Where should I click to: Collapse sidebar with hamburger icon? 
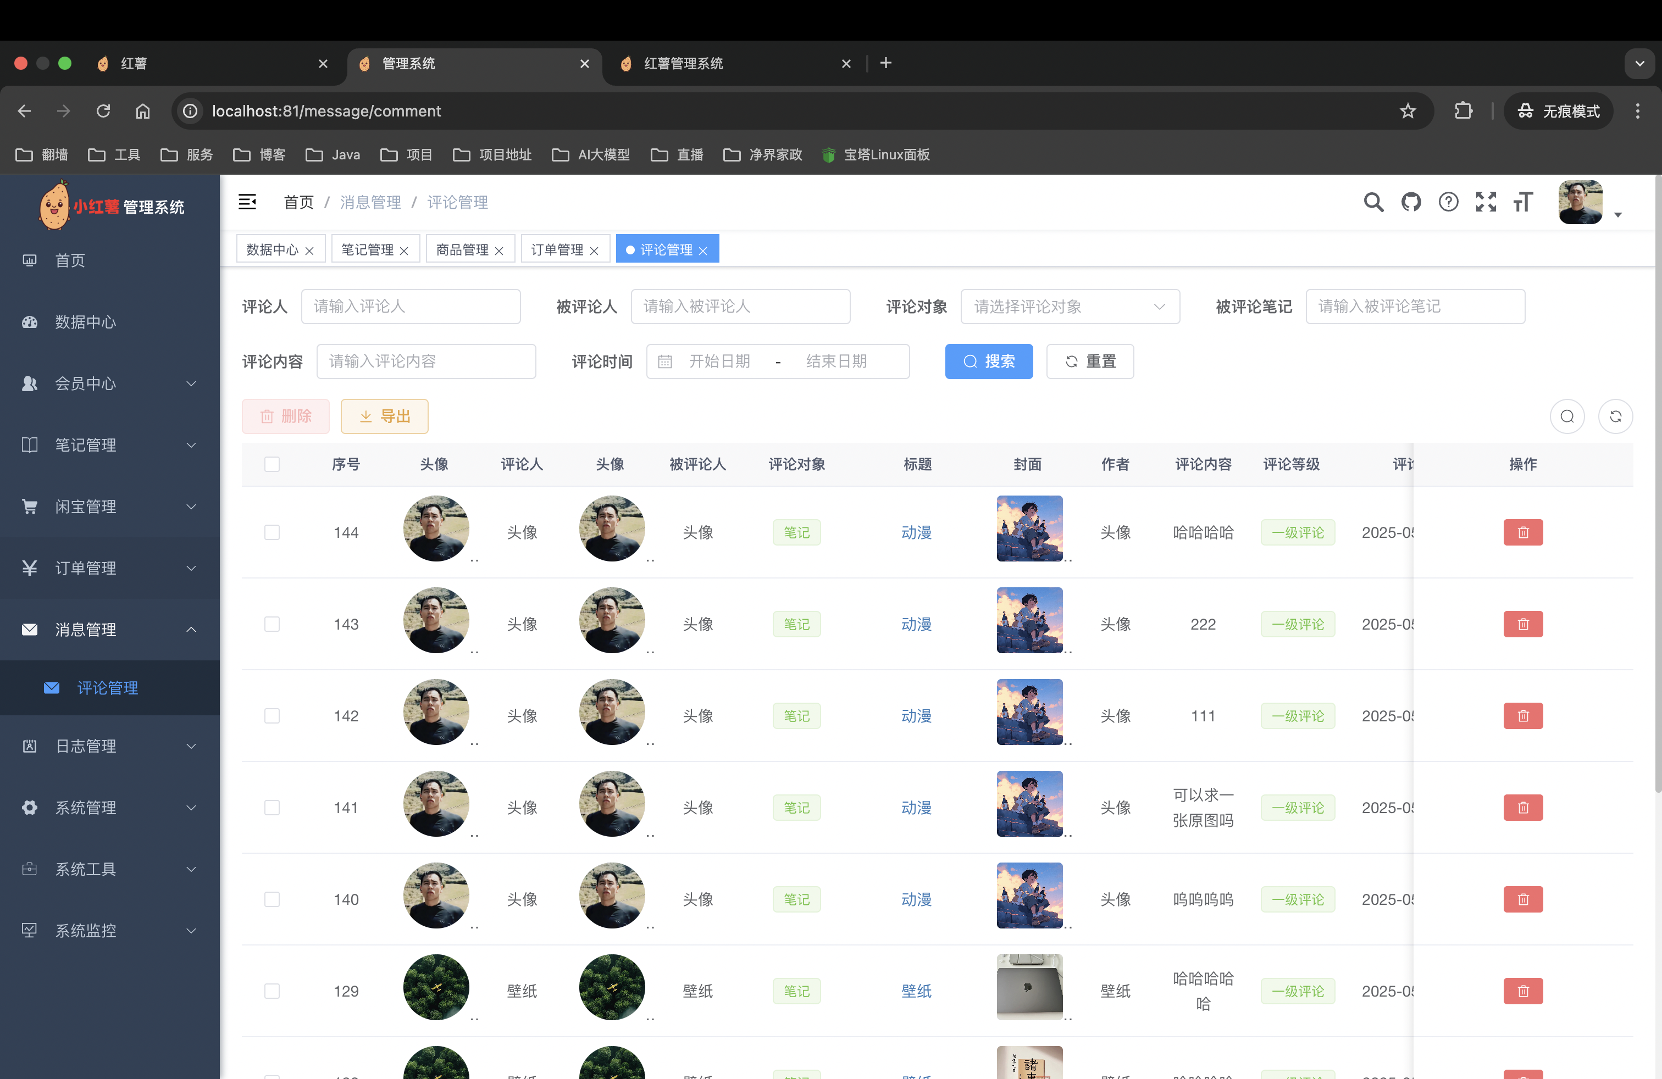pyautogui.click(x=247, y=202)
